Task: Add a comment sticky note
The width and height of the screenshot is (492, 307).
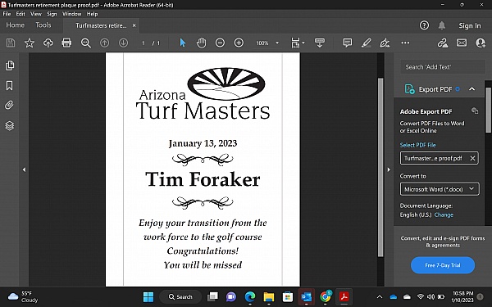Action: 348,43
